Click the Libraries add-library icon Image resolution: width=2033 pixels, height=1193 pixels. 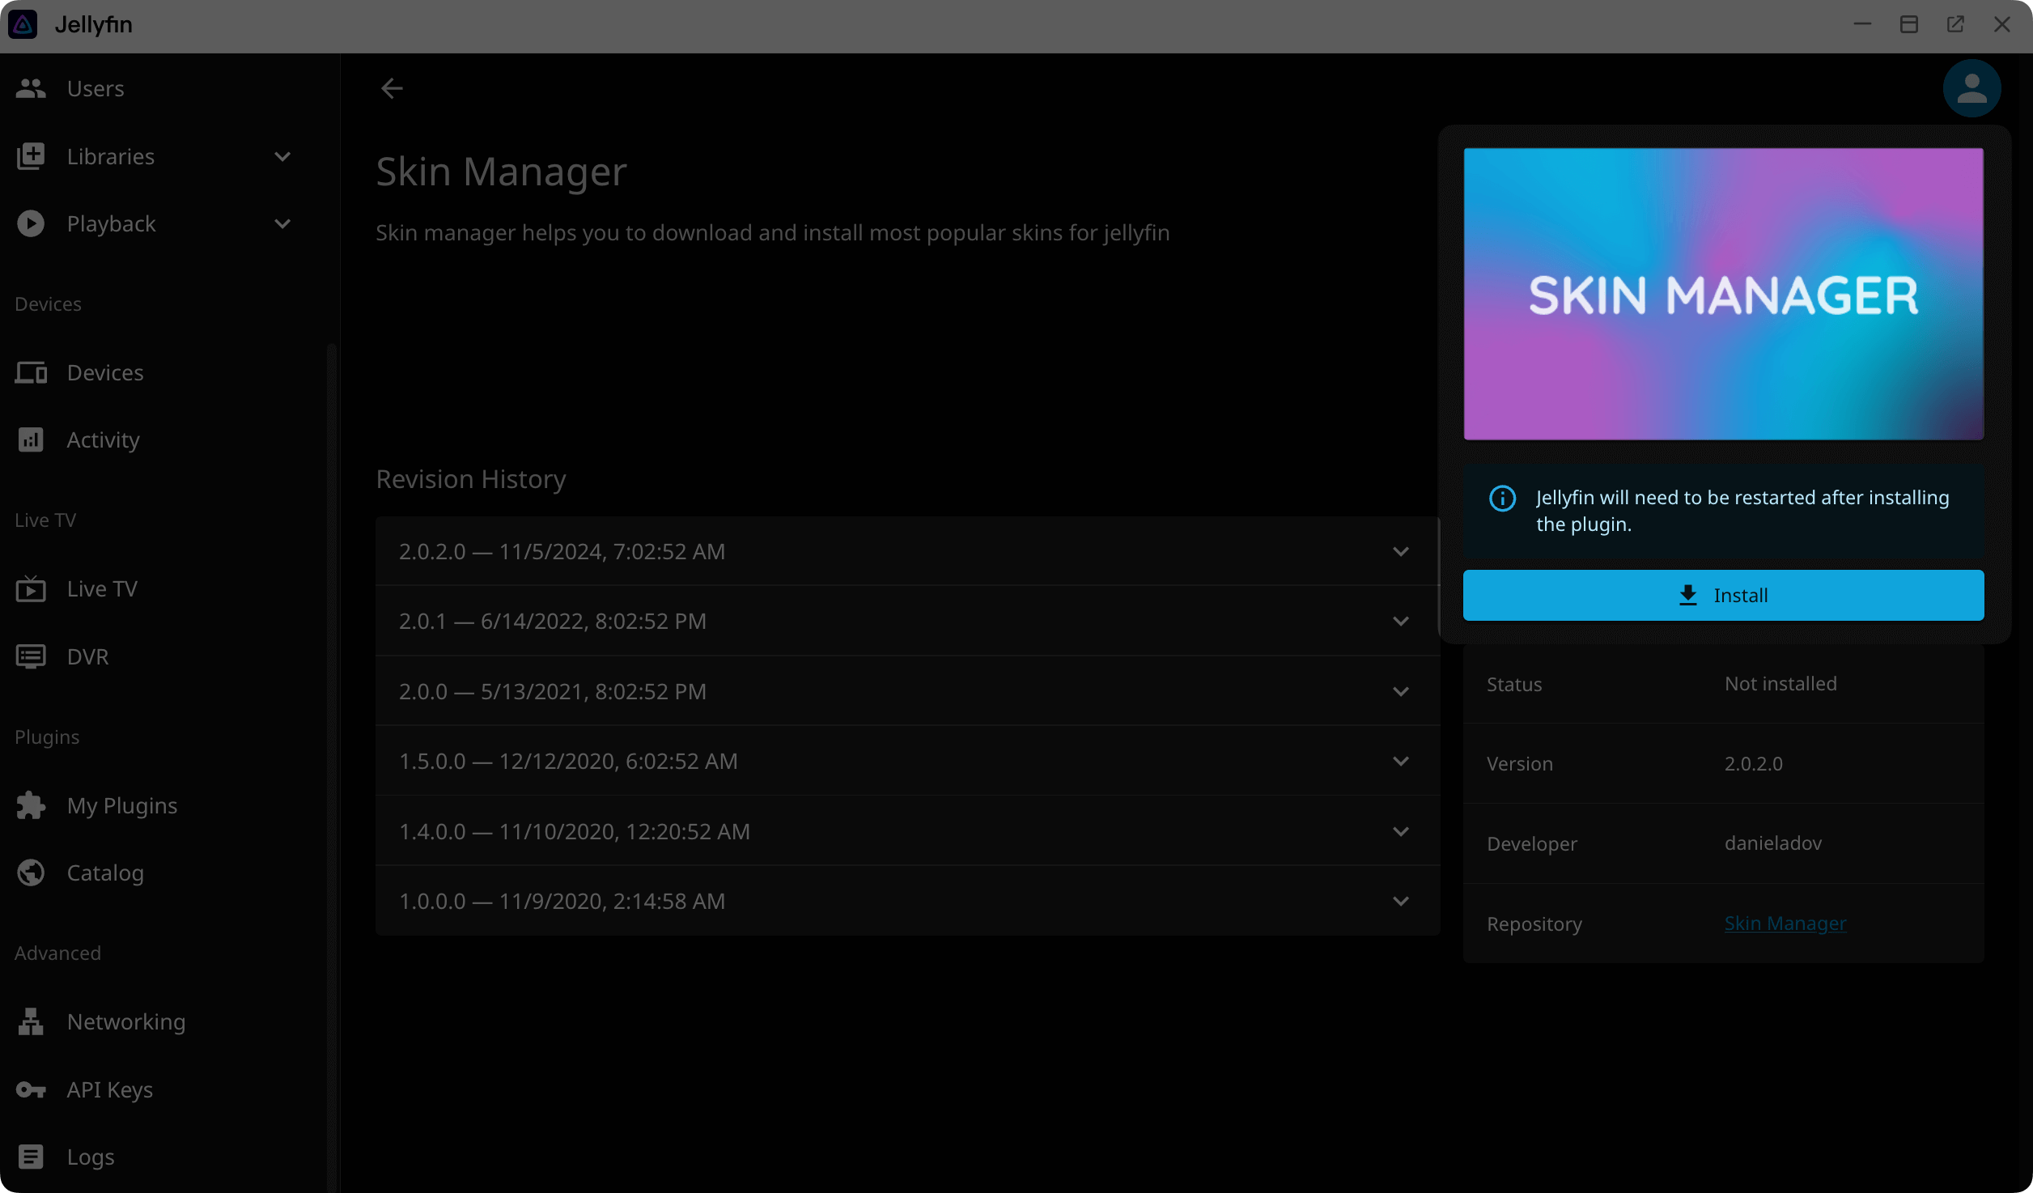point(31,156)
